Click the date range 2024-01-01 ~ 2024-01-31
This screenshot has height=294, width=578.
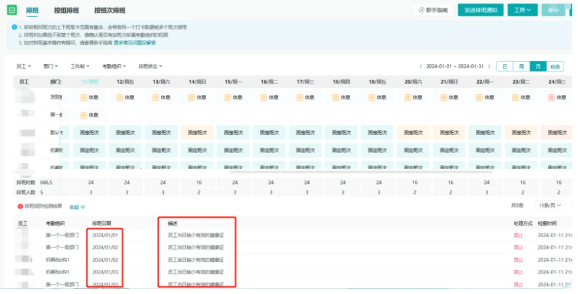(x=455, y=66)
